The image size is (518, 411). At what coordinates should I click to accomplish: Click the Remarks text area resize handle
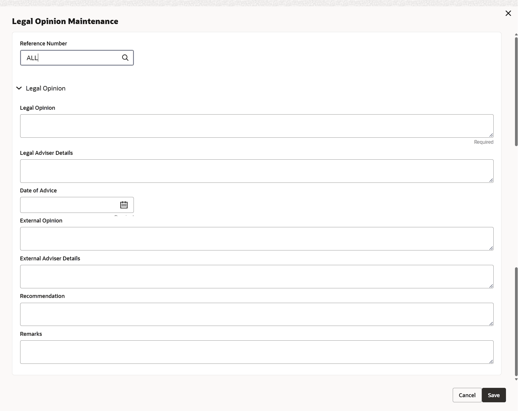(491, 361)
